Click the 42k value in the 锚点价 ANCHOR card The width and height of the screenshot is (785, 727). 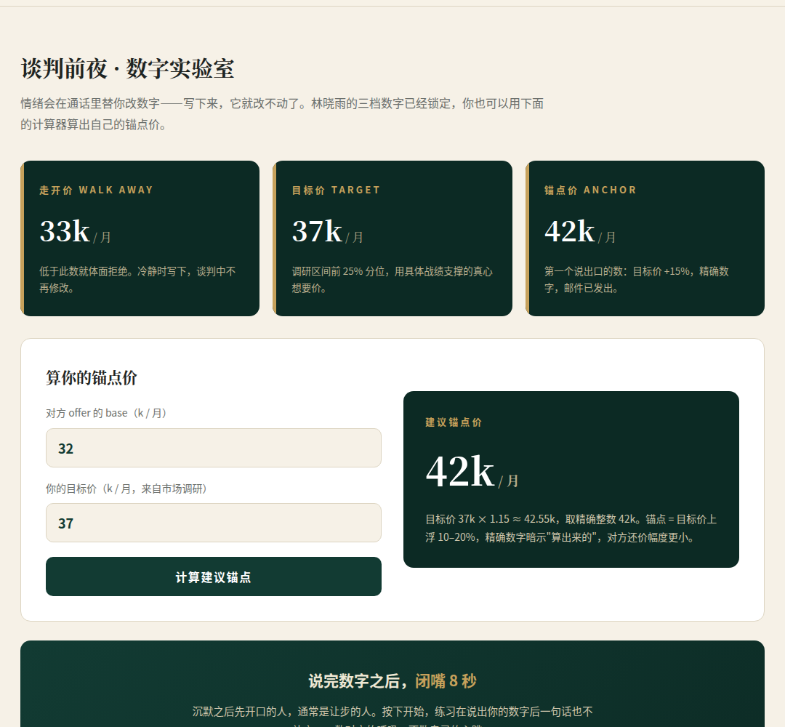click(x=569, y=230)
